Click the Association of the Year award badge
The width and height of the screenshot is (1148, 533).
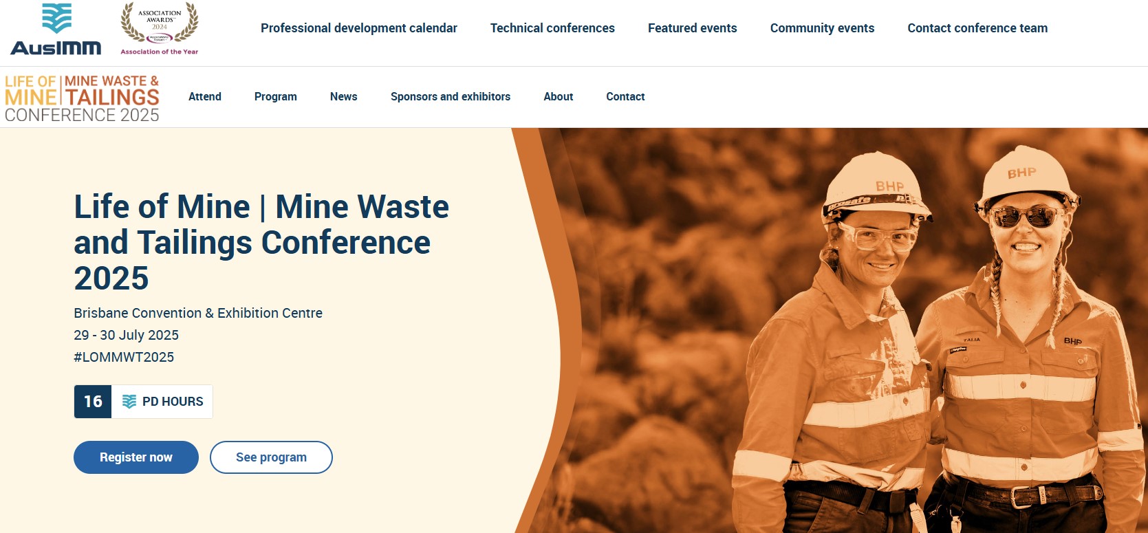point(160,29)
